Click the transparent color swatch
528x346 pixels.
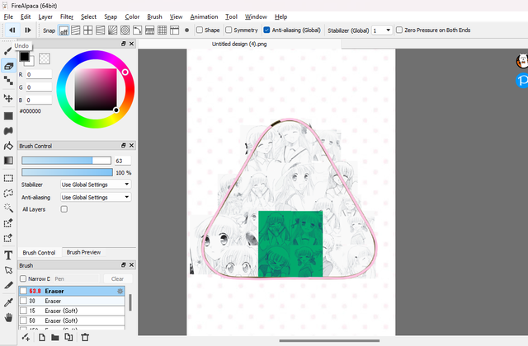click(x=45, y=58)
